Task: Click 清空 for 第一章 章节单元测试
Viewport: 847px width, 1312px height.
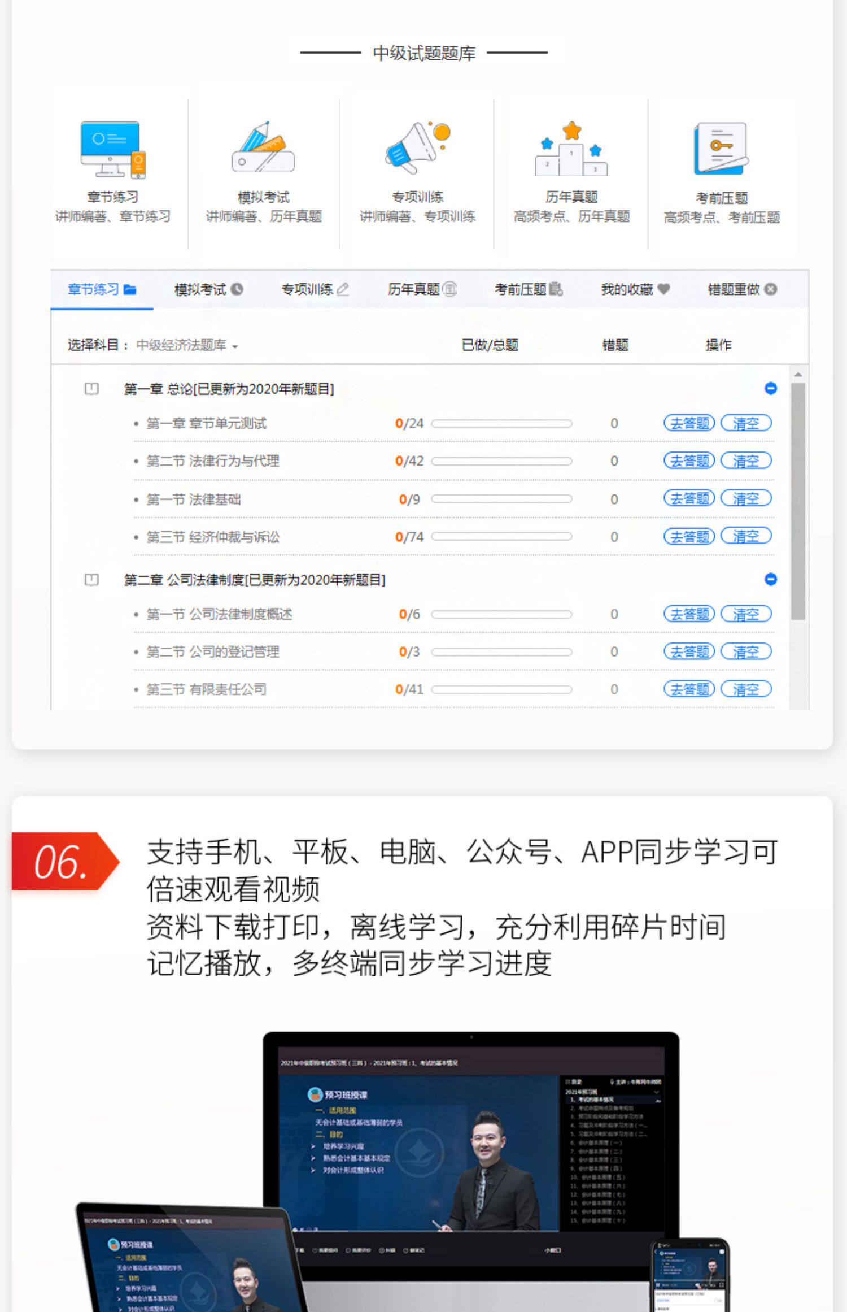Action: pos(746,423)
